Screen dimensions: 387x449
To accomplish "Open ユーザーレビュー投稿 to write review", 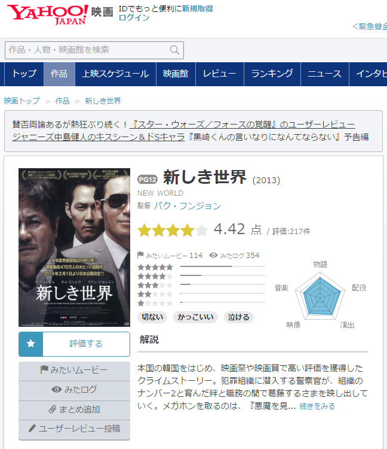I will click(74, 429).
